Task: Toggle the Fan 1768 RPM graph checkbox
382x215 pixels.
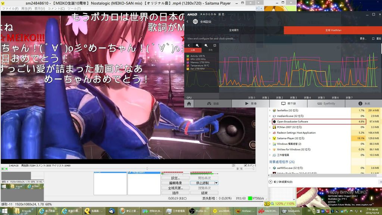Action: tap(188, 69)
